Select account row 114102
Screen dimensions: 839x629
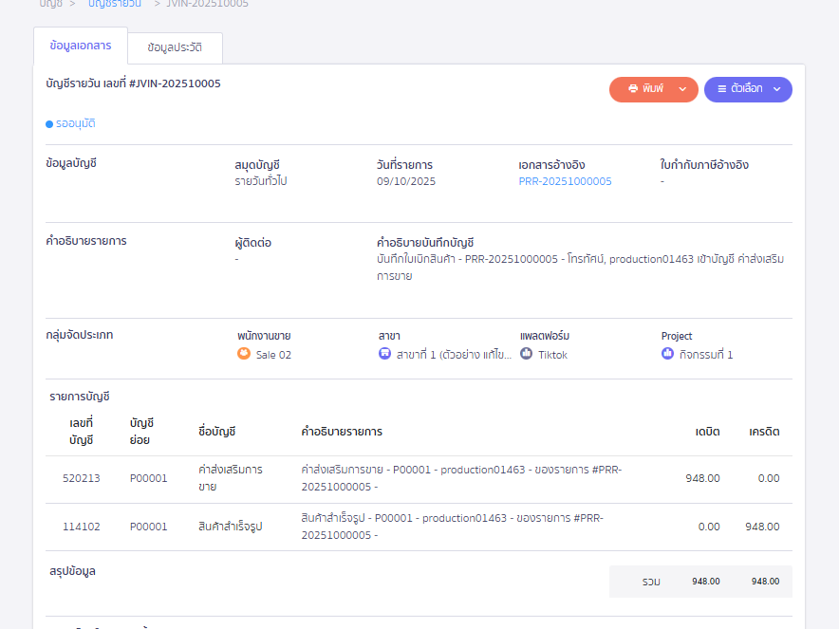pos(81,527)
